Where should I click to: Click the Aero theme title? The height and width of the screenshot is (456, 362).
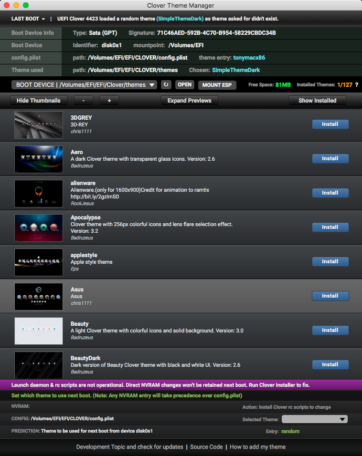[x=76, y=152]
